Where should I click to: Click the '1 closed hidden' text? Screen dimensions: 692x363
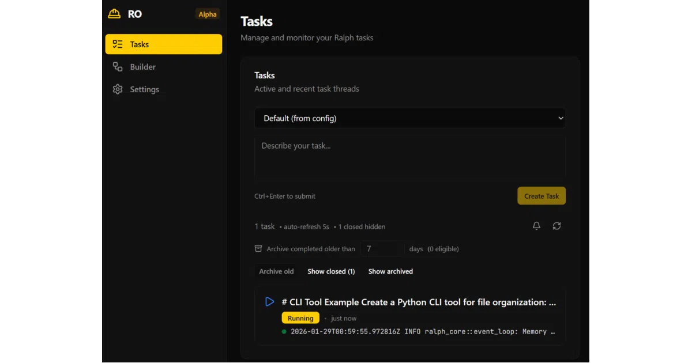362,227
